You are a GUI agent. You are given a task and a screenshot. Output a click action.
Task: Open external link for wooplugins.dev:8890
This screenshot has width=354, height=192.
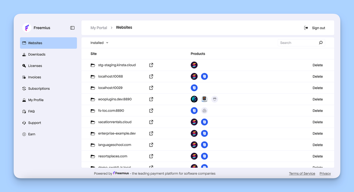tap(151, 99)
